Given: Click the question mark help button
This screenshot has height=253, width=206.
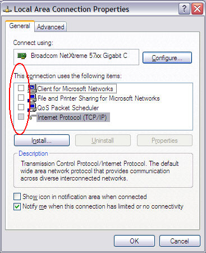Looking at the screenshot, I should coord(184,8).
